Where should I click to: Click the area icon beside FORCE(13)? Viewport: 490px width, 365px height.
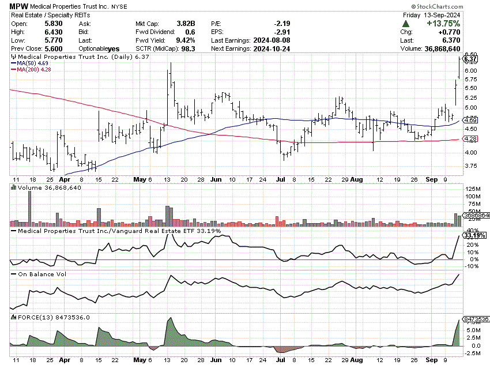coord(13,317)
